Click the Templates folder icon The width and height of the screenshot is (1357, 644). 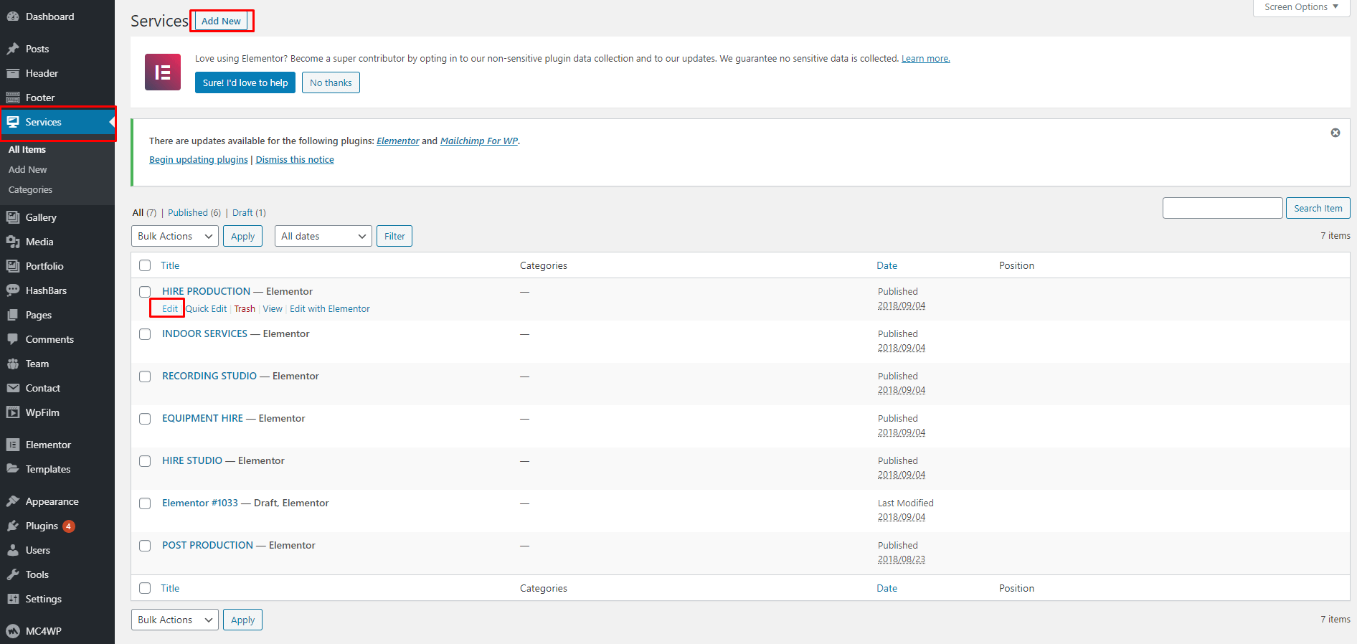coord(13,469)
